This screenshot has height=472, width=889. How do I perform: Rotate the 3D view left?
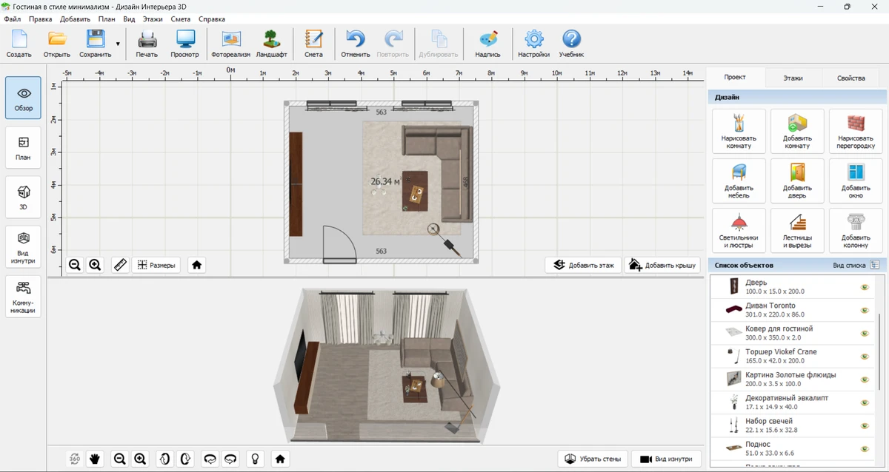click(x=164, y=459)
